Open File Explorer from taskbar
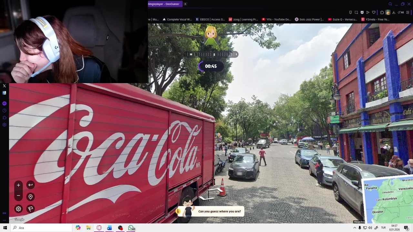 (x=88, y=228)
